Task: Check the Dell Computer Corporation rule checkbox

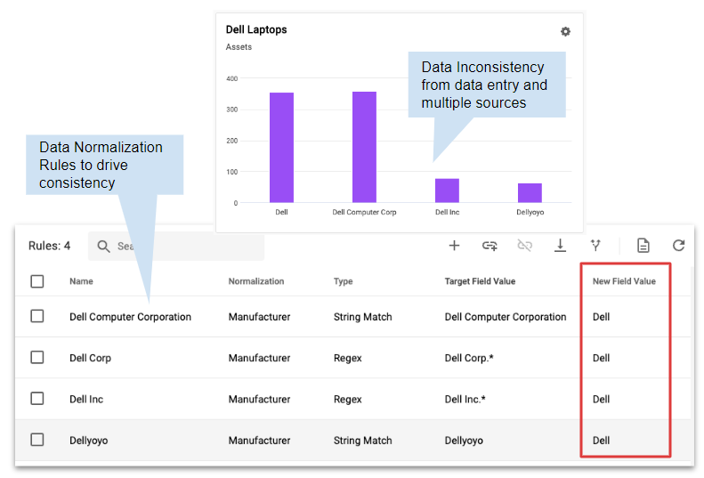Action: point(37,316)
